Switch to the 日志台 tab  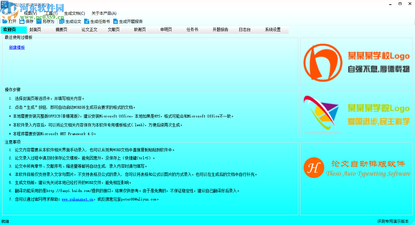tap(249, 29)
